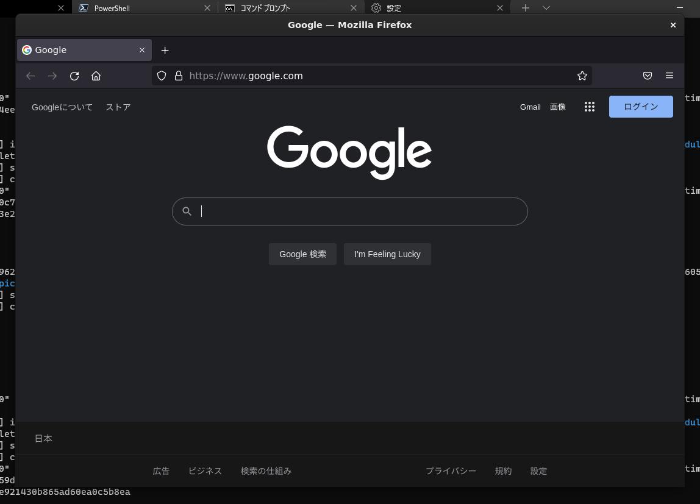
Task: Open Firefox home page icon
Action: tap(96, 76)
